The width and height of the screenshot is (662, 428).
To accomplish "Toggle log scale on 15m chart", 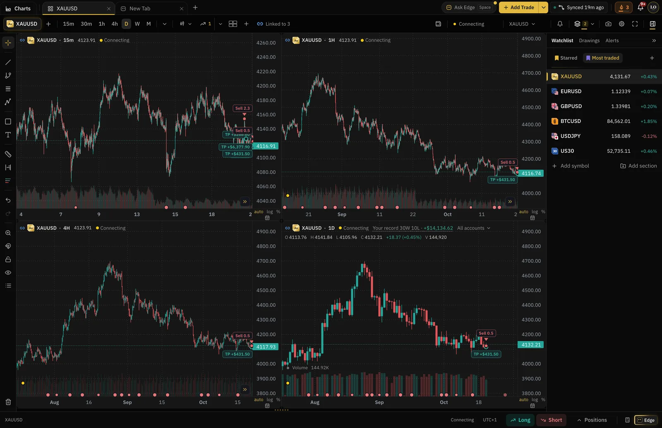I will point(270,212).
